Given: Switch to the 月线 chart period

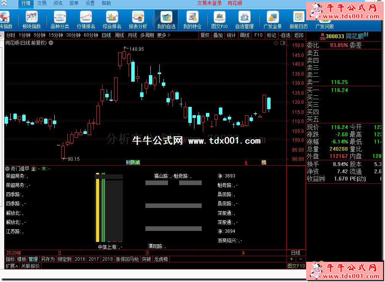Looking at the screenshot, I should tap(132, 35).
